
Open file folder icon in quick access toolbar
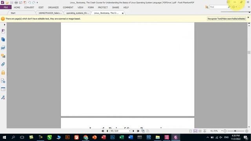[7, 3]
